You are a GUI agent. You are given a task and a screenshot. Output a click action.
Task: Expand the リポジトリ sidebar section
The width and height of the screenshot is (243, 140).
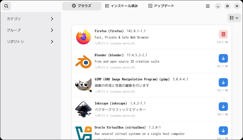pyautogui.click(x=30, y=42)
